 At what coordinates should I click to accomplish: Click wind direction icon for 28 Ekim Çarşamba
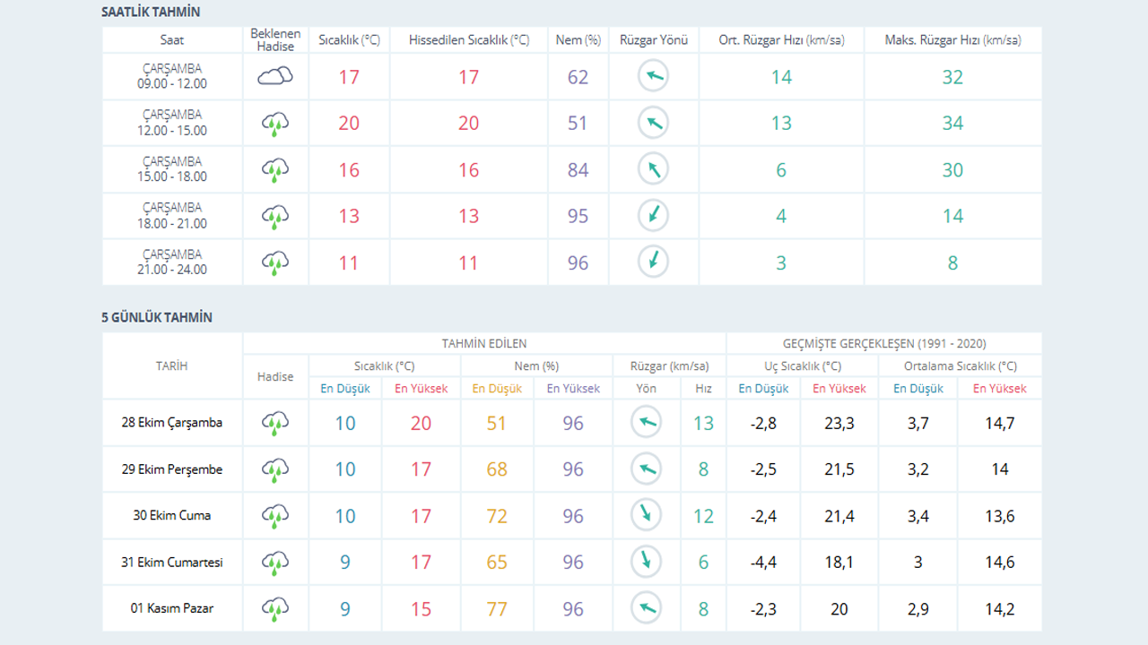(x=646, y=423)
